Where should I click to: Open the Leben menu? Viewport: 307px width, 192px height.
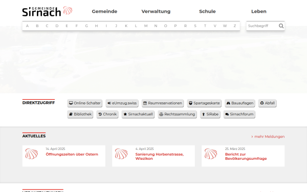[x=259, y=11]
